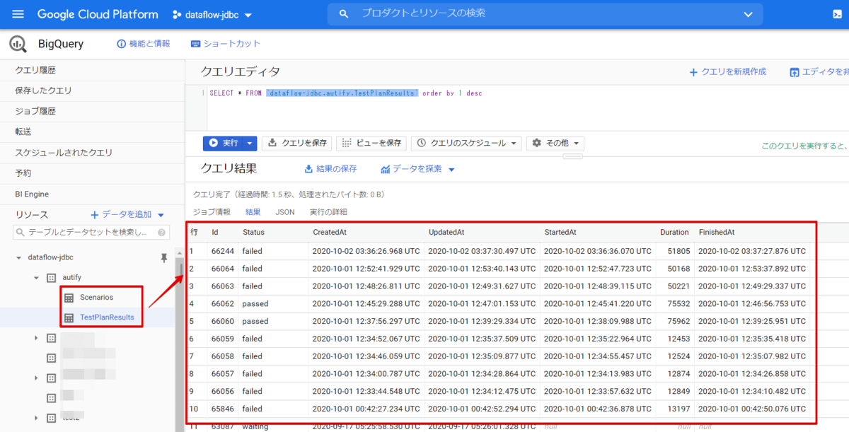Screen dimensions: 849x432
Task: Click the pin icon beside dataflow-jdbc
Action: pyautogui.click(x=164, y=258)
